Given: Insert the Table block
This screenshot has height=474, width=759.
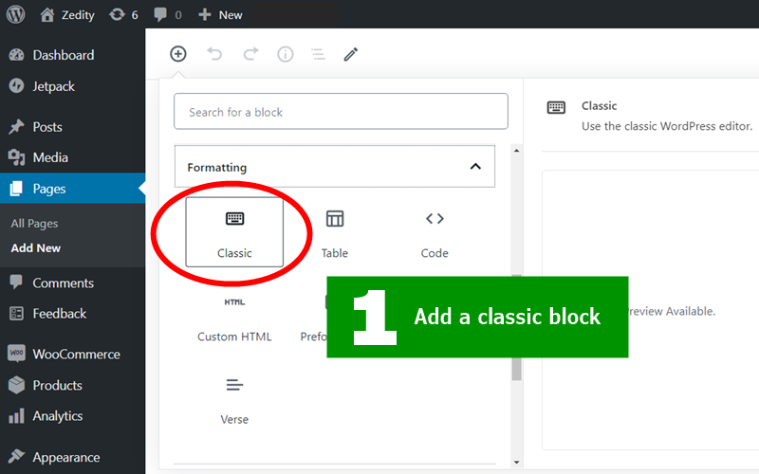Looking at the screenshot, I should pyautogui.click(x=335, y=233).
